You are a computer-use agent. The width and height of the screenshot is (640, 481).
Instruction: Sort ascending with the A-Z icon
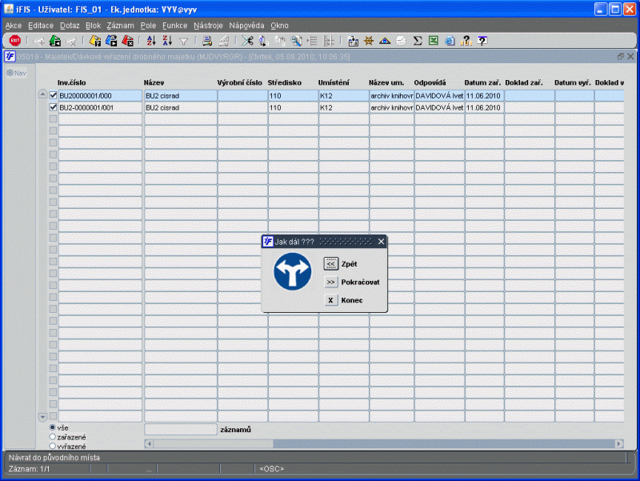coord(151,41)
